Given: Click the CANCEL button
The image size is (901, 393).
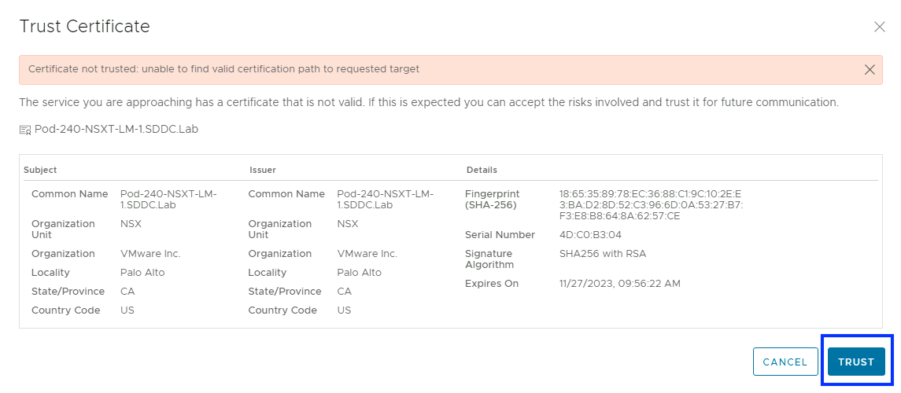Looking at the screenshot, I should pyautogui.click(x=785, y=362).
